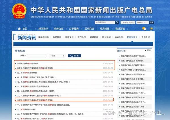Select the 工作动态 sub-tab

coord(82,37)
